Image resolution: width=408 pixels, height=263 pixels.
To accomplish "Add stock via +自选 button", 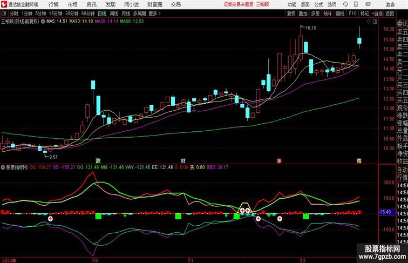I will click(377, 14).
